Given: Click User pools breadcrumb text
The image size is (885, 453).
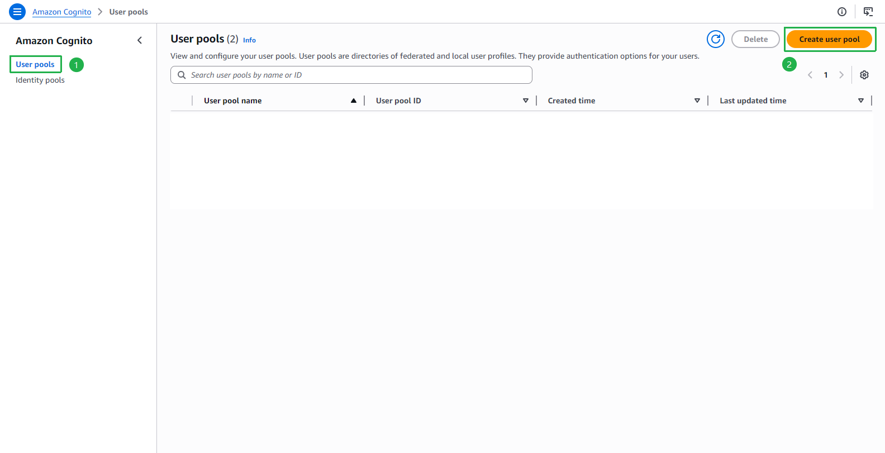Looking at the screenshot, I should click(129, 12).
